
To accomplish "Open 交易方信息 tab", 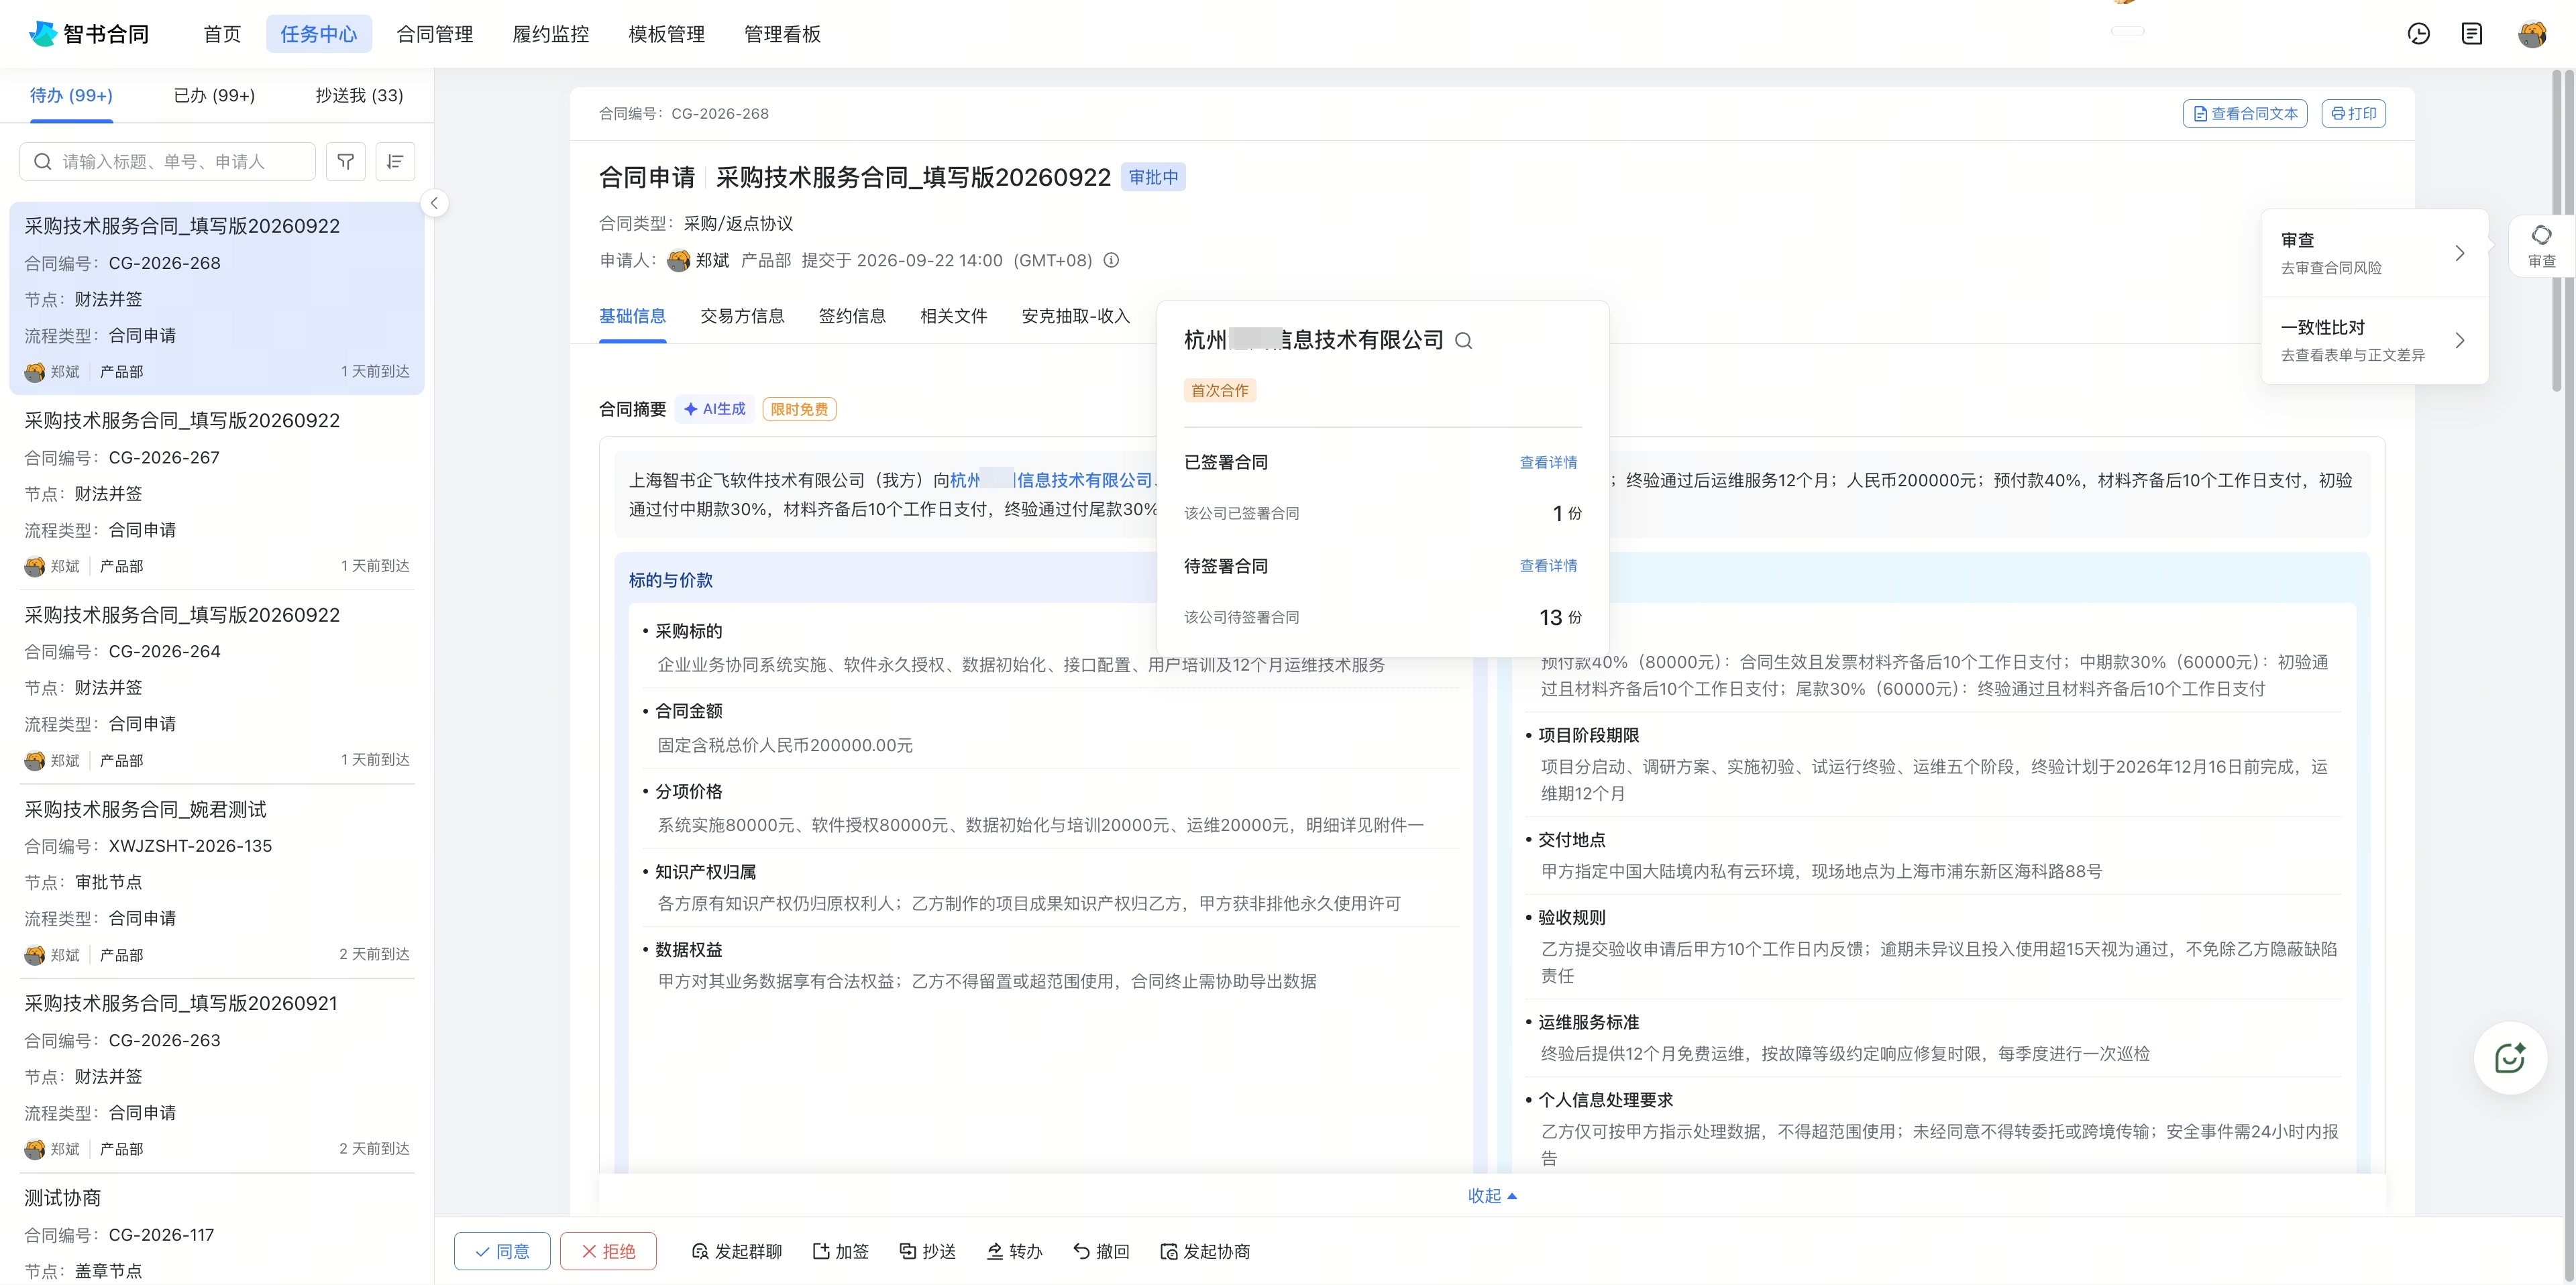I will tap(742, 316).
